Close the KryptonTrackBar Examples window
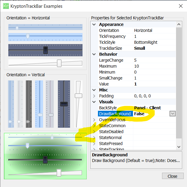The height and width of the screenshot is (187, 187). [181, 6]
